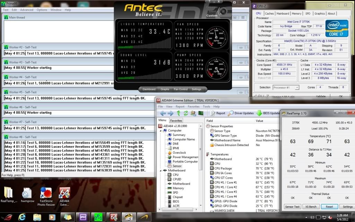
Task: Select Sensor in the AIDA64 tree
Action: coord(177,166)
